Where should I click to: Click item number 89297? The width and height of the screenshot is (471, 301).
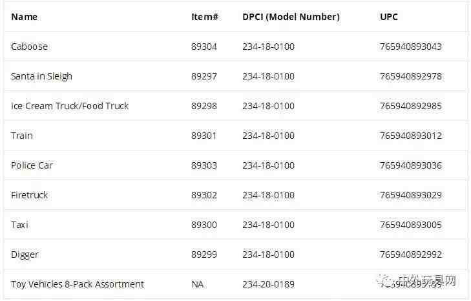[x=204, y=76]
